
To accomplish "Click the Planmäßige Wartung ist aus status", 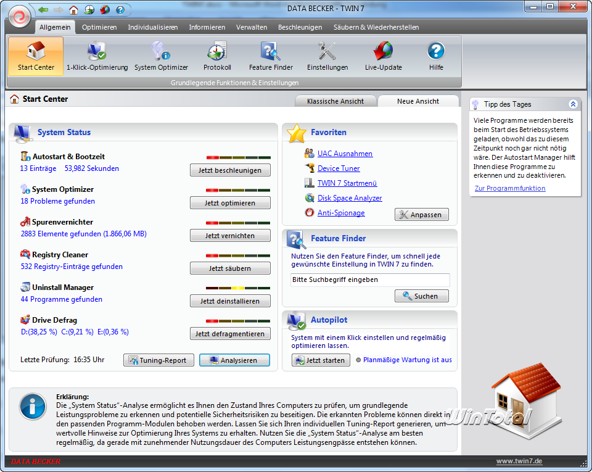I will [x=408, y=360].
